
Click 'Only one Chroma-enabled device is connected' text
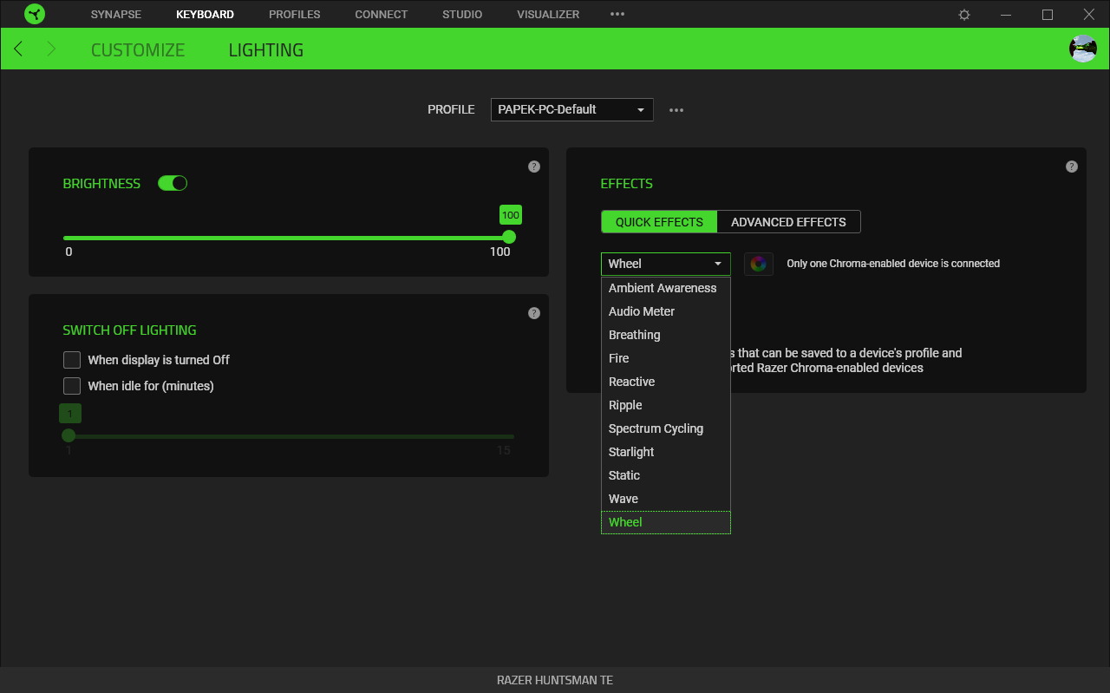click(893, 264)
